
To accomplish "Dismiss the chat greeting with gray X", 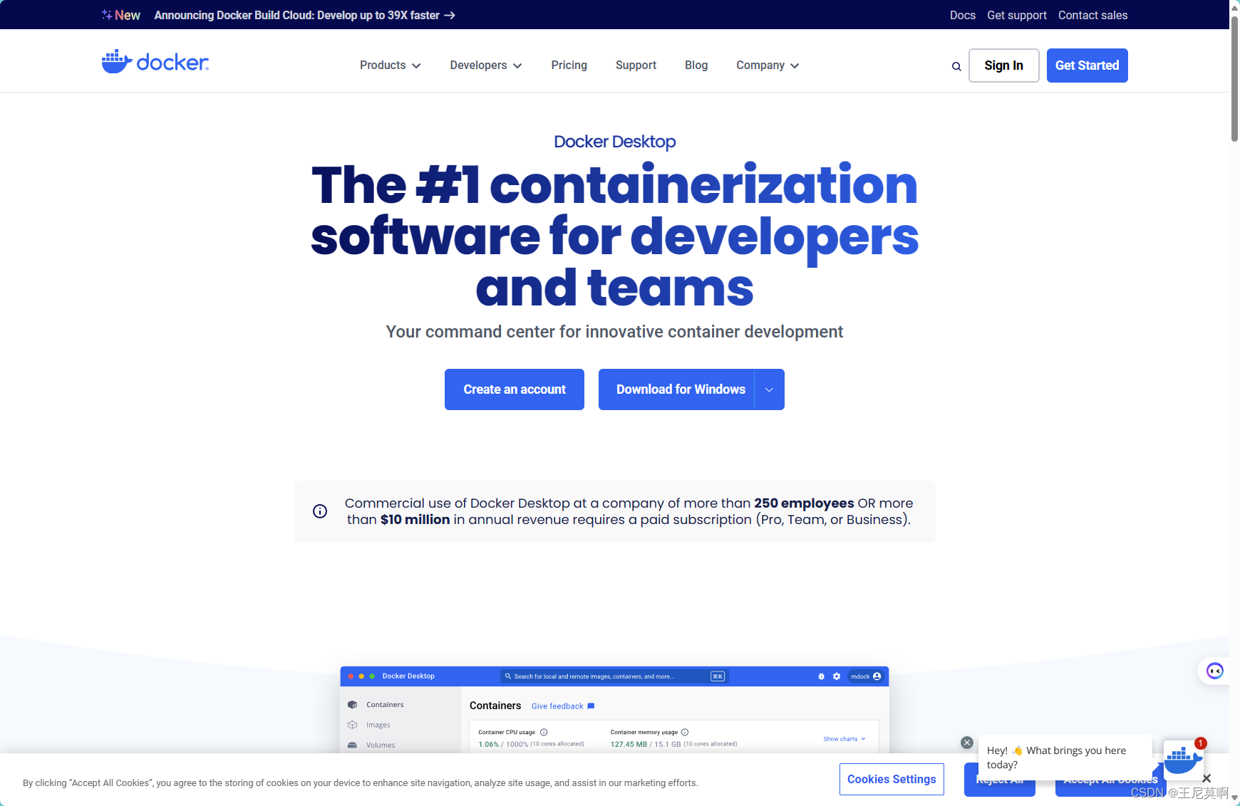I will (x=967, y=743).
